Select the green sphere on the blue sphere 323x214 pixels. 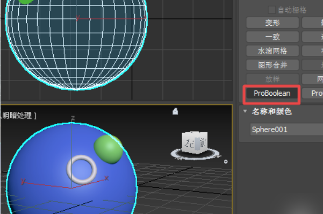(x=108, y=149)
